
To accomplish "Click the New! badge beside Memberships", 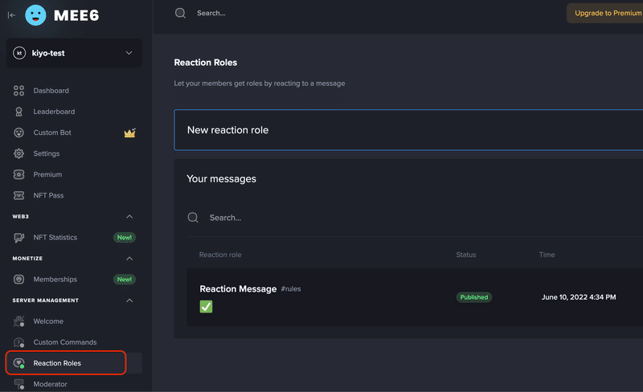I will point(125,280).
